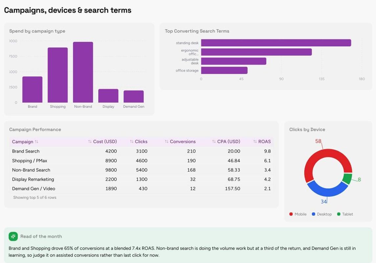Click the Demand Gen bar
Screen dimensions: 376x263
pos(133,96)
